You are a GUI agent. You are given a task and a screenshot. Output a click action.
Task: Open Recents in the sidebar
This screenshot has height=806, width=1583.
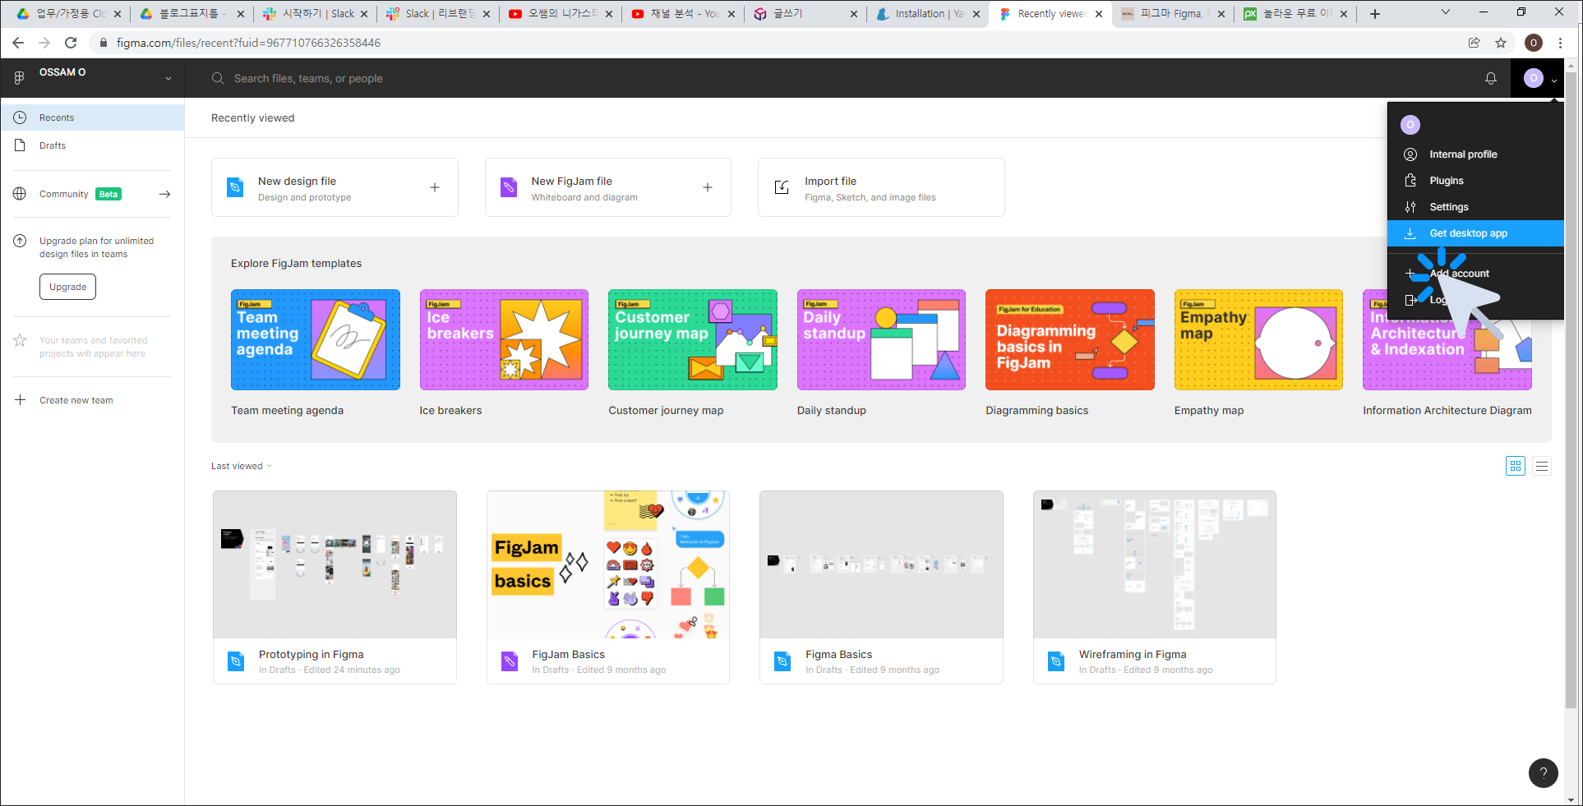pyautogui.click(x=92, y=117)
